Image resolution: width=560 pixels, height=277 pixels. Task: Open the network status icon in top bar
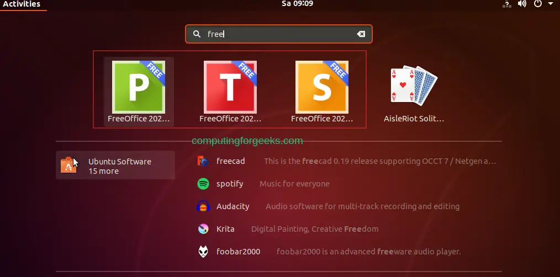point(506,4)
